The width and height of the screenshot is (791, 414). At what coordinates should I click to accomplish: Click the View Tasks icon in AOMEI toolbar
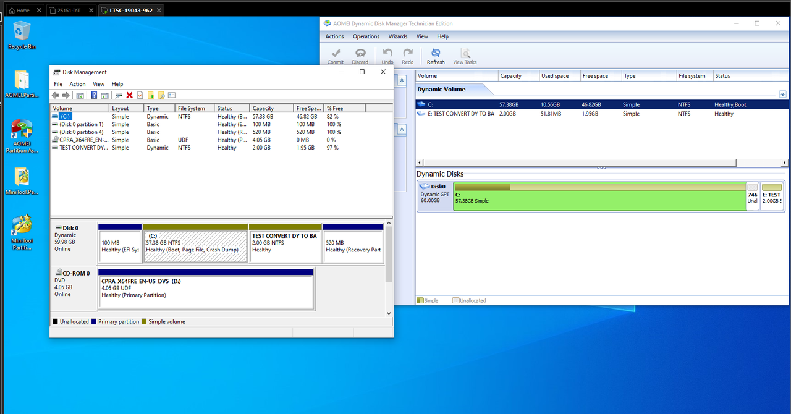tap(465, 56)
